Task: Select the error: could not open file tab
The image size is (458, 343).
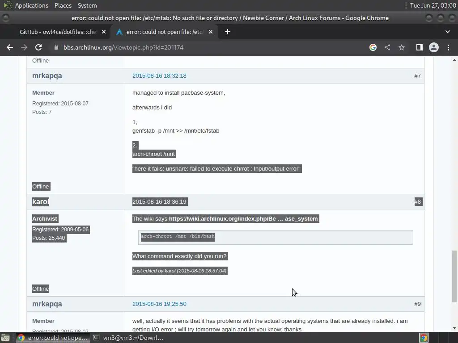Action: [x=164, y=32]
